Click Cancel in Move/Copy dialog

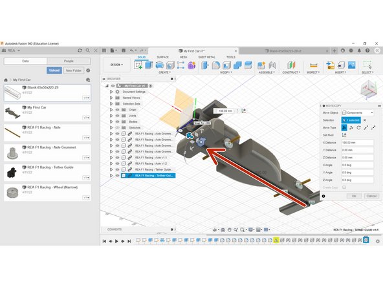pyautogui.click(x=371, y=196)
